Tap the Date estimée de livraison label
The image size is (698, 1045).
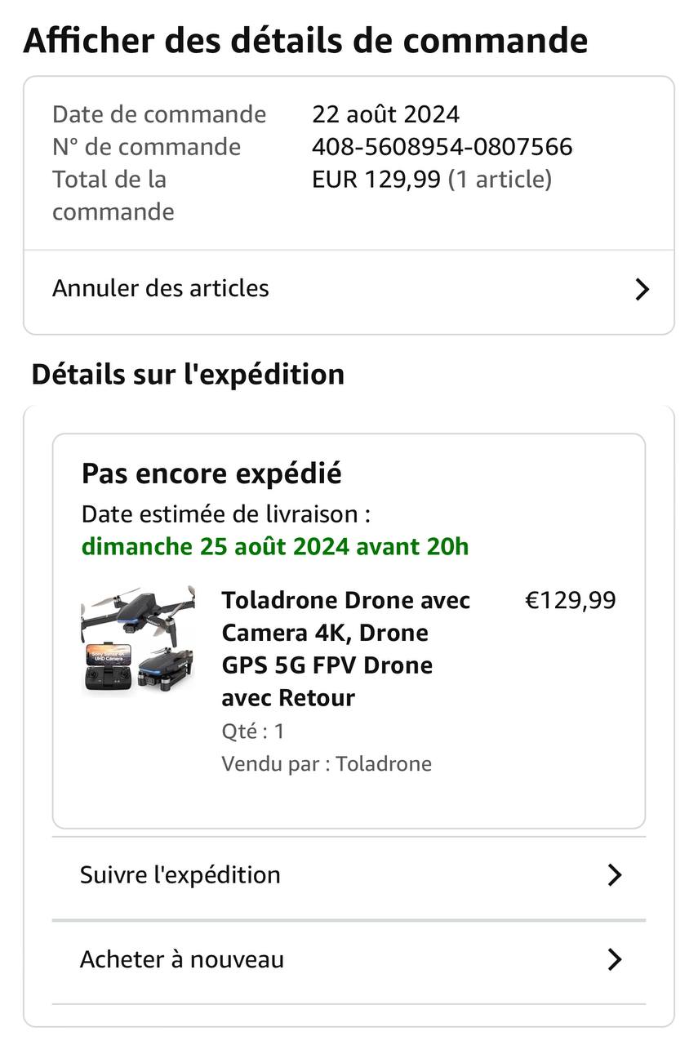click(x=226, y=514)
